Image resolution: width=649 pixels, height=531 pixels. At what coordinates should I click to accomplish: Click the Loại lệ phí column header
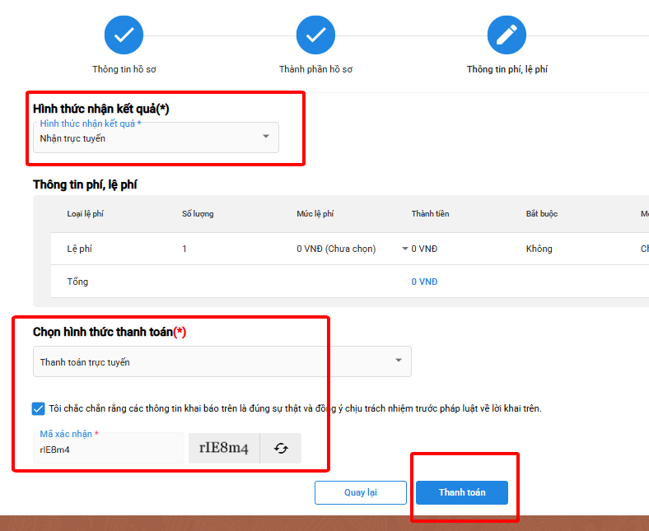click(85, 214)
